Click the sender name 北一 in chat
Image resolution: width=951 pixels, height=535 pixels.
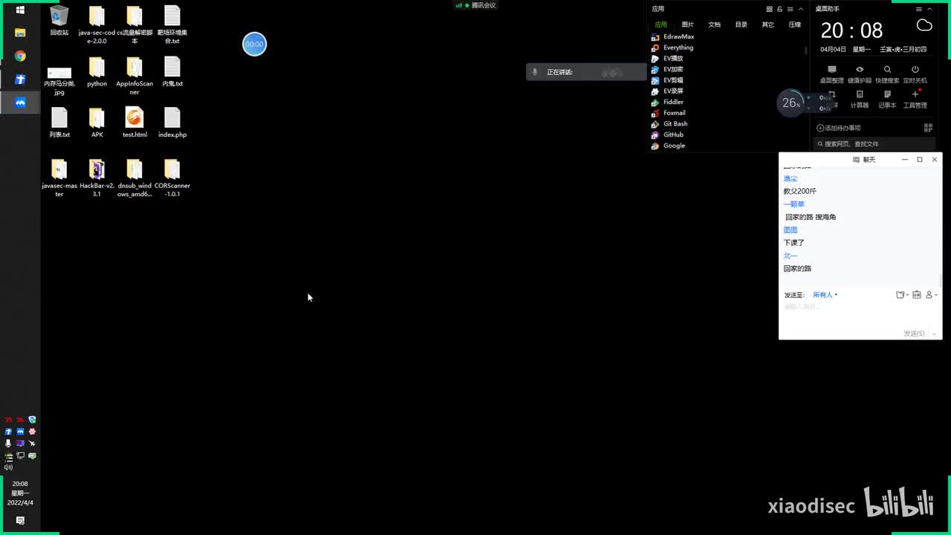pyautogui.click(x=791, y=256)
